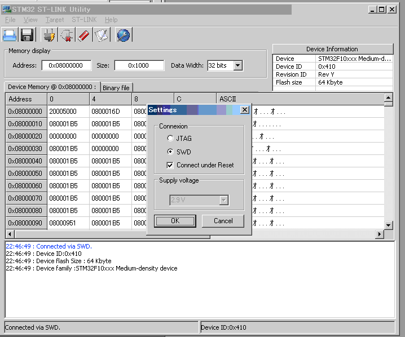This screenshot has height=337, width=405.
Task: Select the SWD radio button
Action: [x=170, y=152]
